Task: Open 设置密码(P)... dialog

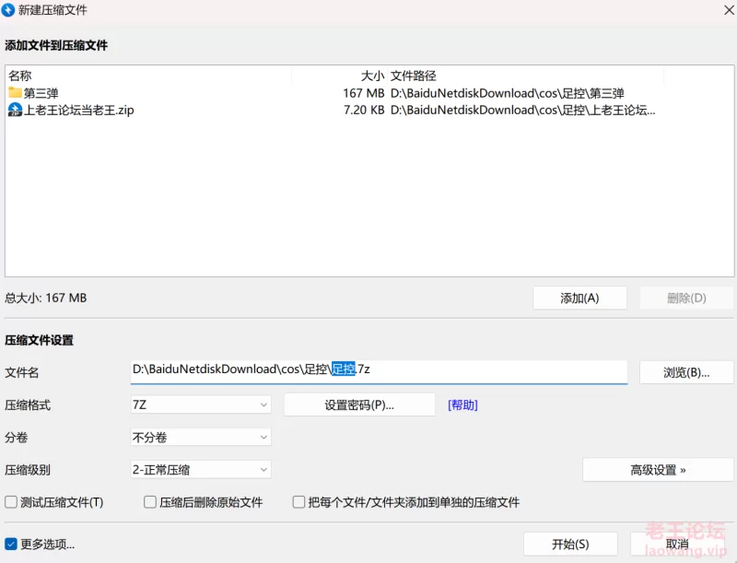Action: [359, 405]
